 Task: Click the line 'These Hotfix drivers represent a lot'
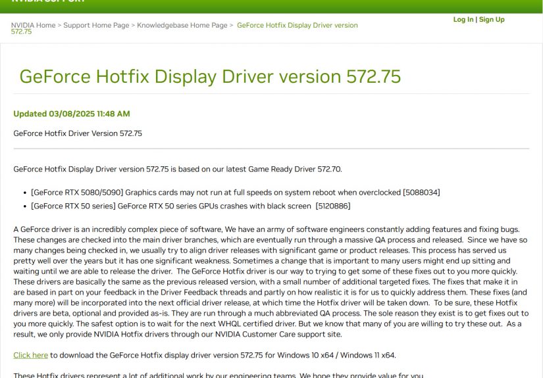[x=218, y=375]
